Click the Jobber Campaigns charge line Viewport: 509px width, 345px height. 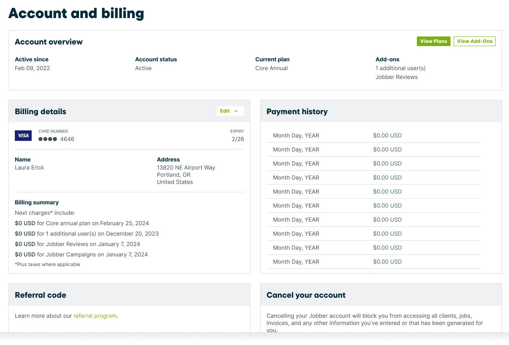[81, 254]
